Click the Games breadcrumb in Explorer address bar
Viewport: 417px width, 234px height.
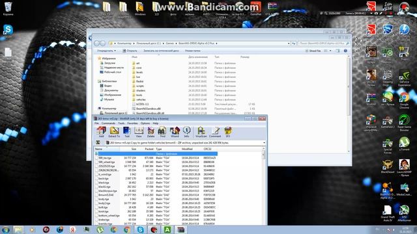pos(169,44)
